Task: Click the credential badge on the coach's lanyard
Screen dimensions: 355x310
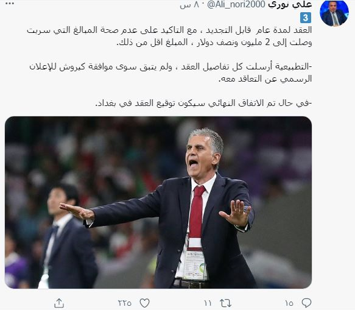Action: coord(195,265)
